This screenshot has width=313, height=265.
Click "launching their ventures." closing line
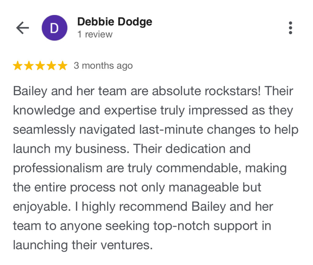point(83,245)
